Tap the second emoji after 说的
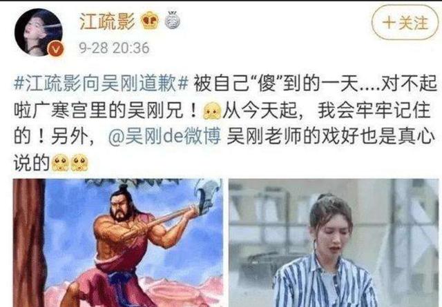The height and width of the screenshot is (307, 442). click(79, 163)
